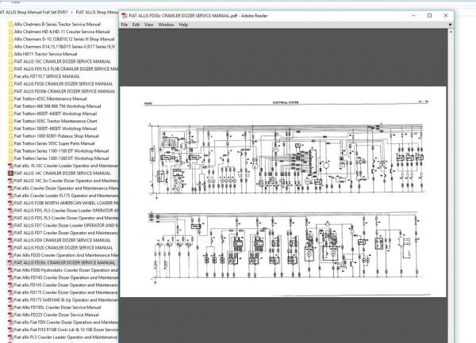This screenshot has height=343, width=476.
Task: Click PDF icon of Fiat Allis FD225 Crawler Dozer Service Manual
Action: click(x=10, y=314)
